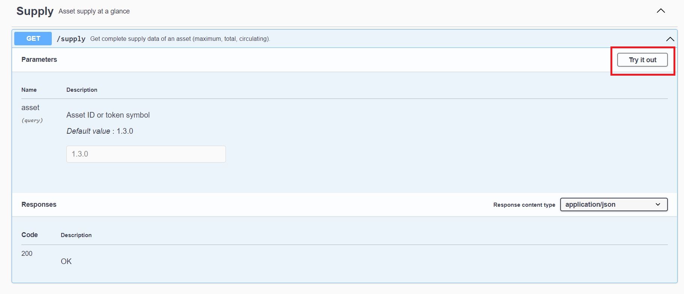Click the 'Asset ID or token symbol' text

(108, 115)
